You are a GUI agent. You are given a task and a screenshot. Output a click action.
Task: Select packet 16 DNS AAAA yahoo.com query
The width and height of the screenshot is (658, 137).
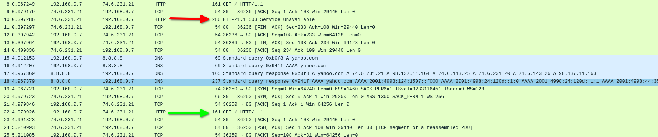[329, 66]
